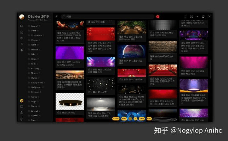228x141 pixels.
Task: Go to the home sidebar icon
Action: point(22,32)
